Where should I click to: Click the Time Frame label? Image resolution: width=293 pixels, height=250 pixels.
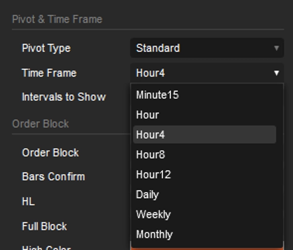point(49,73)
